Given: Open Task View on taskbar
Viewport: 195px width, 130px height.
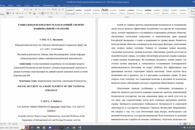Looking at the screenshot, I should (x=32, y=128).
